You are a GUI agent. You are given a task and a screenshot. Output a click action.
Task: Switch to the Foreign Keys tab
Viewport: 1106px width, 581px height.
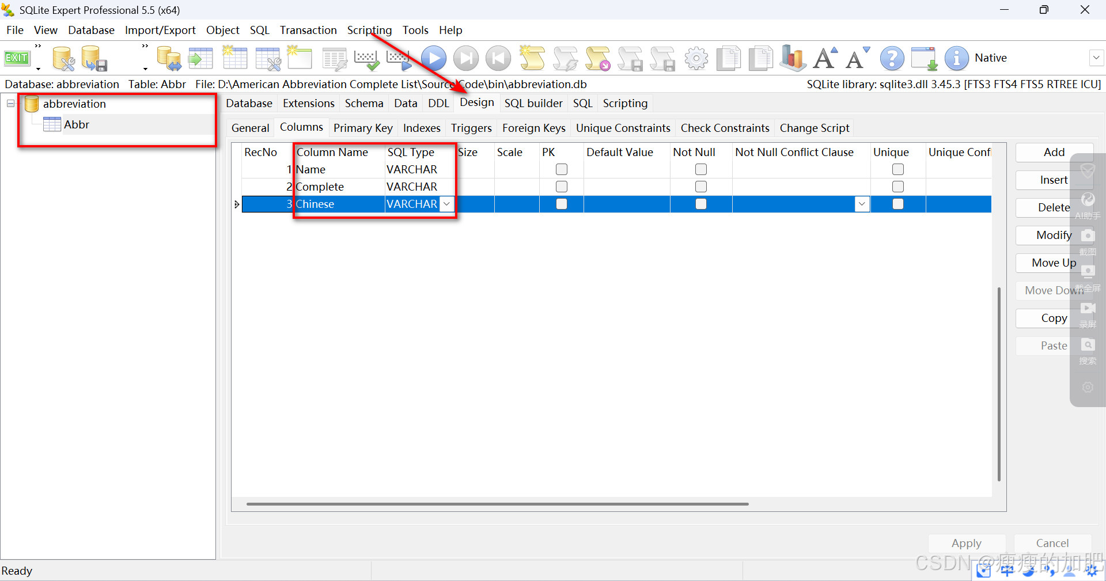tap(533, 128)
